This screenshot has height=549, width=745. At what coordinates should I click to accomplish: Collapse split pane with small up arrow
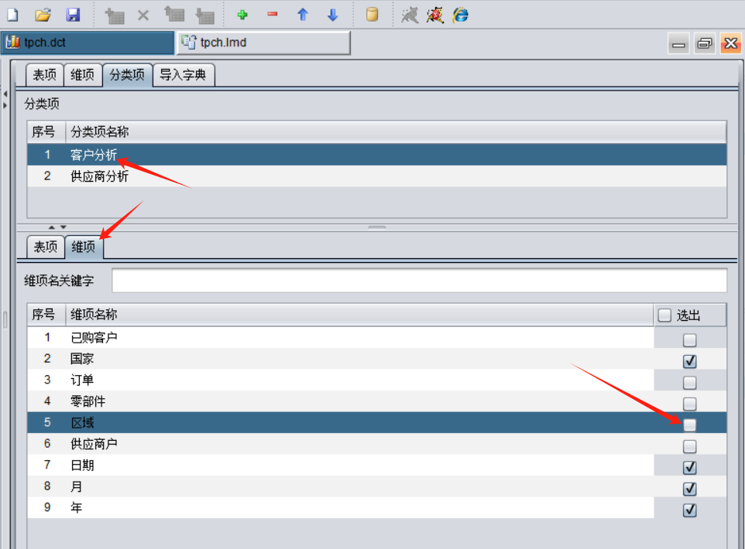[52, 227]
